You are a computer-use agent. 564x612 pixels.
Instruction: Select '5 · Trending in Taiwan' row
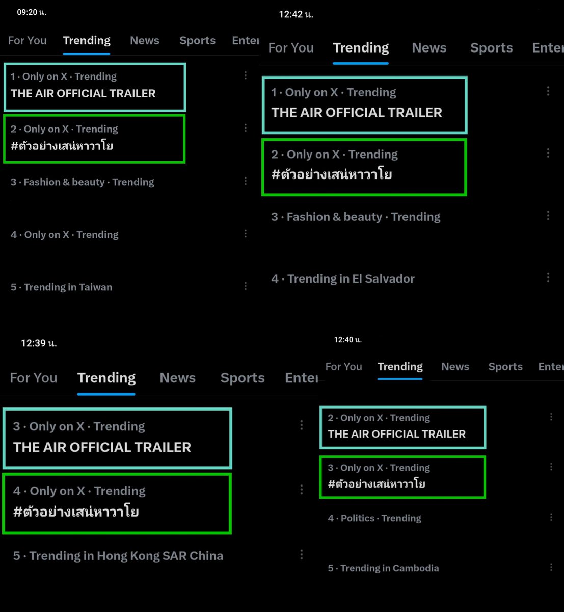(x=61, y=287)
